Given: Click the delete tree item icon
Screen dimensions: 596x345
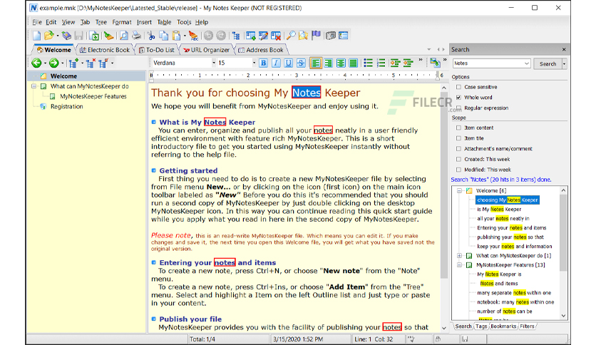Looking at the screenshot, I should click(x=91, y=63).
